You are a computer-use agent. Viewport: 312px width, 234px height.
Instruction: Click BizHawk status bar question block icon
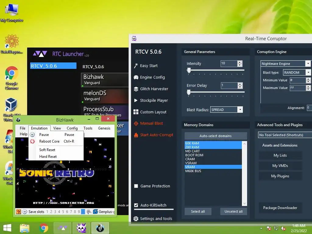[x=19, y=212]
